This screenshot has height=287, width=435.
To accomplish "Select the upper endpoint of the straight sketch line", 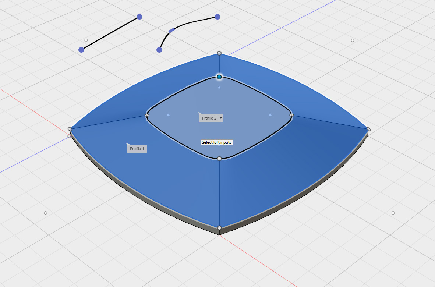I will [139, 16].
